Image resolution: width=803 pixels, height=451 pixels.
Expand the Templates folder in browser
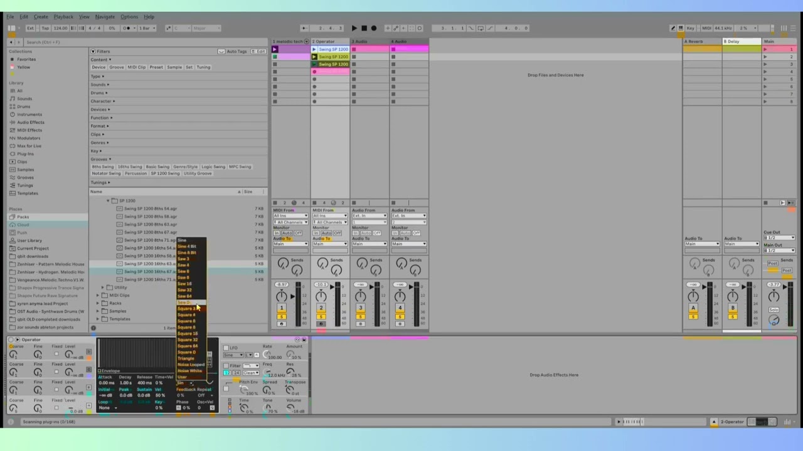coord(98,319)
